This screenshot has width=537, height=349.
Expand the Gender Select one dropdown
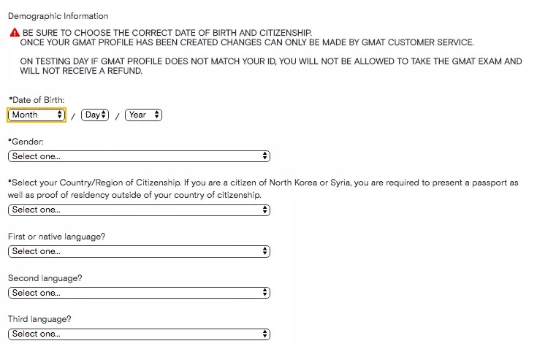(x=139, y=156)
